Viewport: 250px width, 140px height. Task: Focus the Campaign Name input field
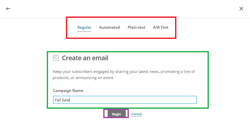pos(125,100)
